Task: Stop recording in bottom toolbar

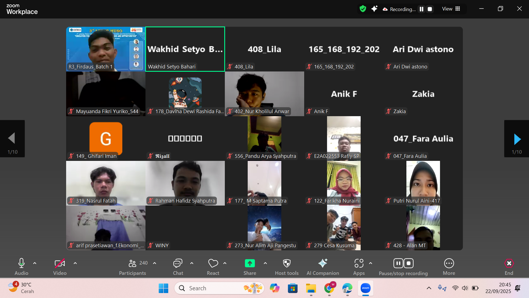Action: click(409, 264)
